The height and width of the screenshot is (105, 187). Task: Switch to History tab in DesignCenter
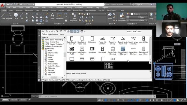[x=62, y=34]
